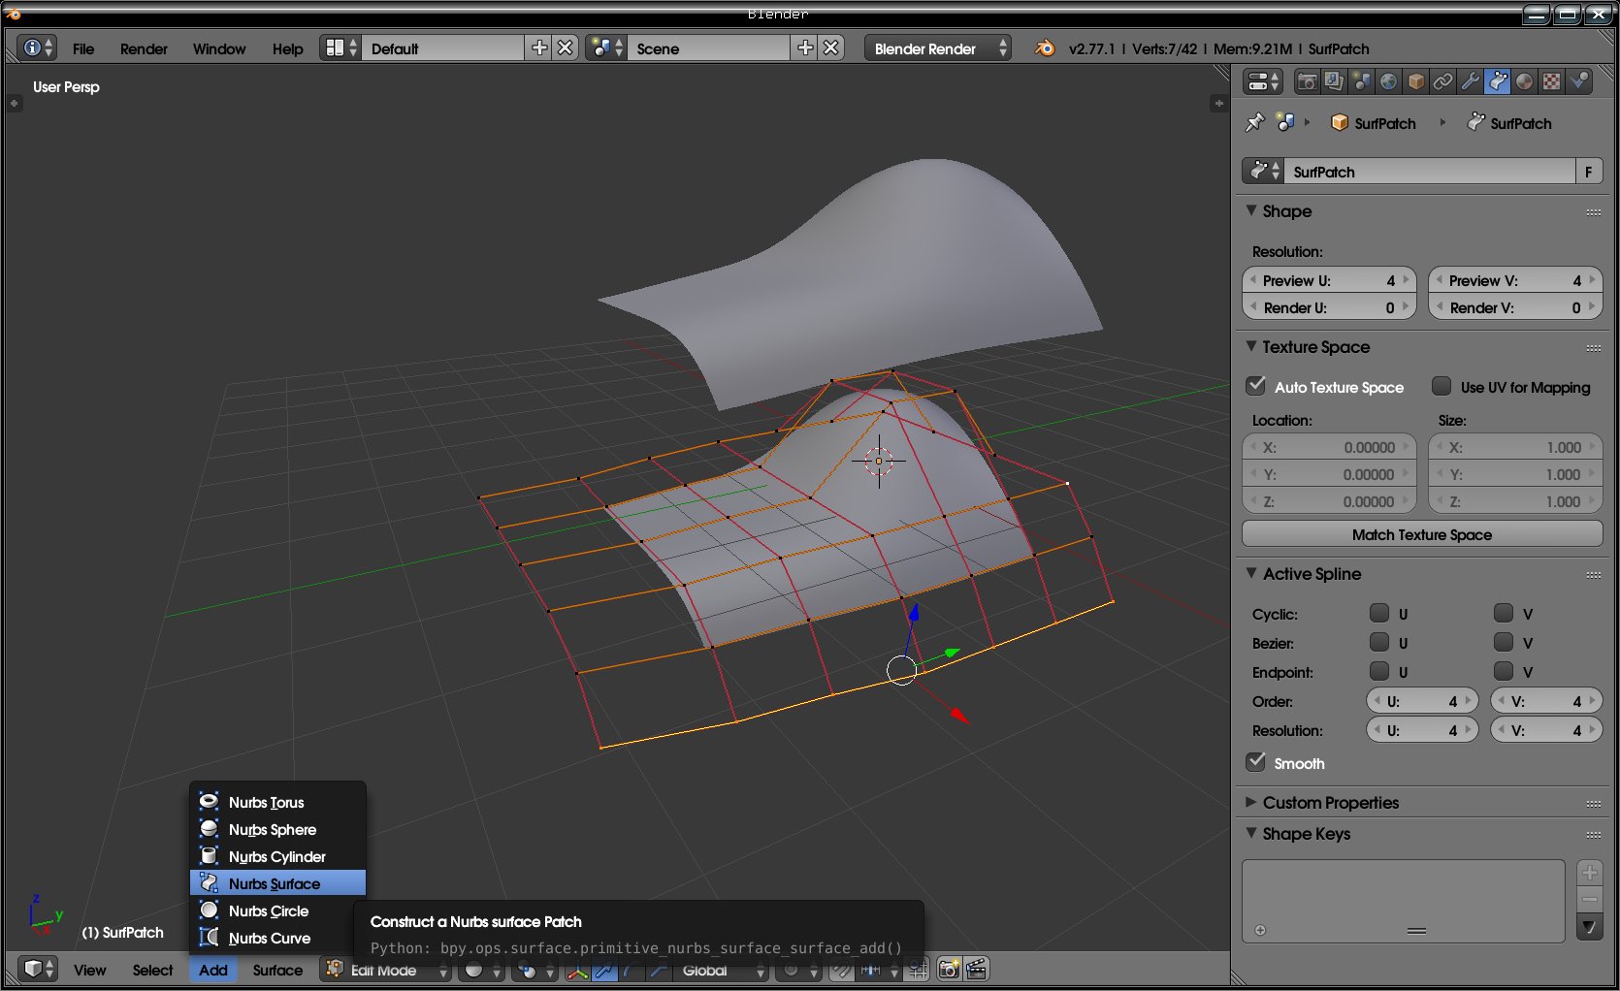This screenshot has height=991, width=1620.
Task: Pin the properties context with pushpin
Action: point(1255,122)
